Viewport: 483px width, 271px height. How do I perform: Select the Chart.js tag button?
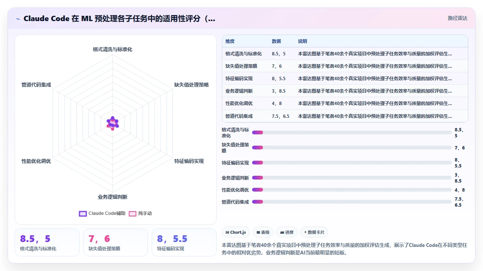point(236,232)
